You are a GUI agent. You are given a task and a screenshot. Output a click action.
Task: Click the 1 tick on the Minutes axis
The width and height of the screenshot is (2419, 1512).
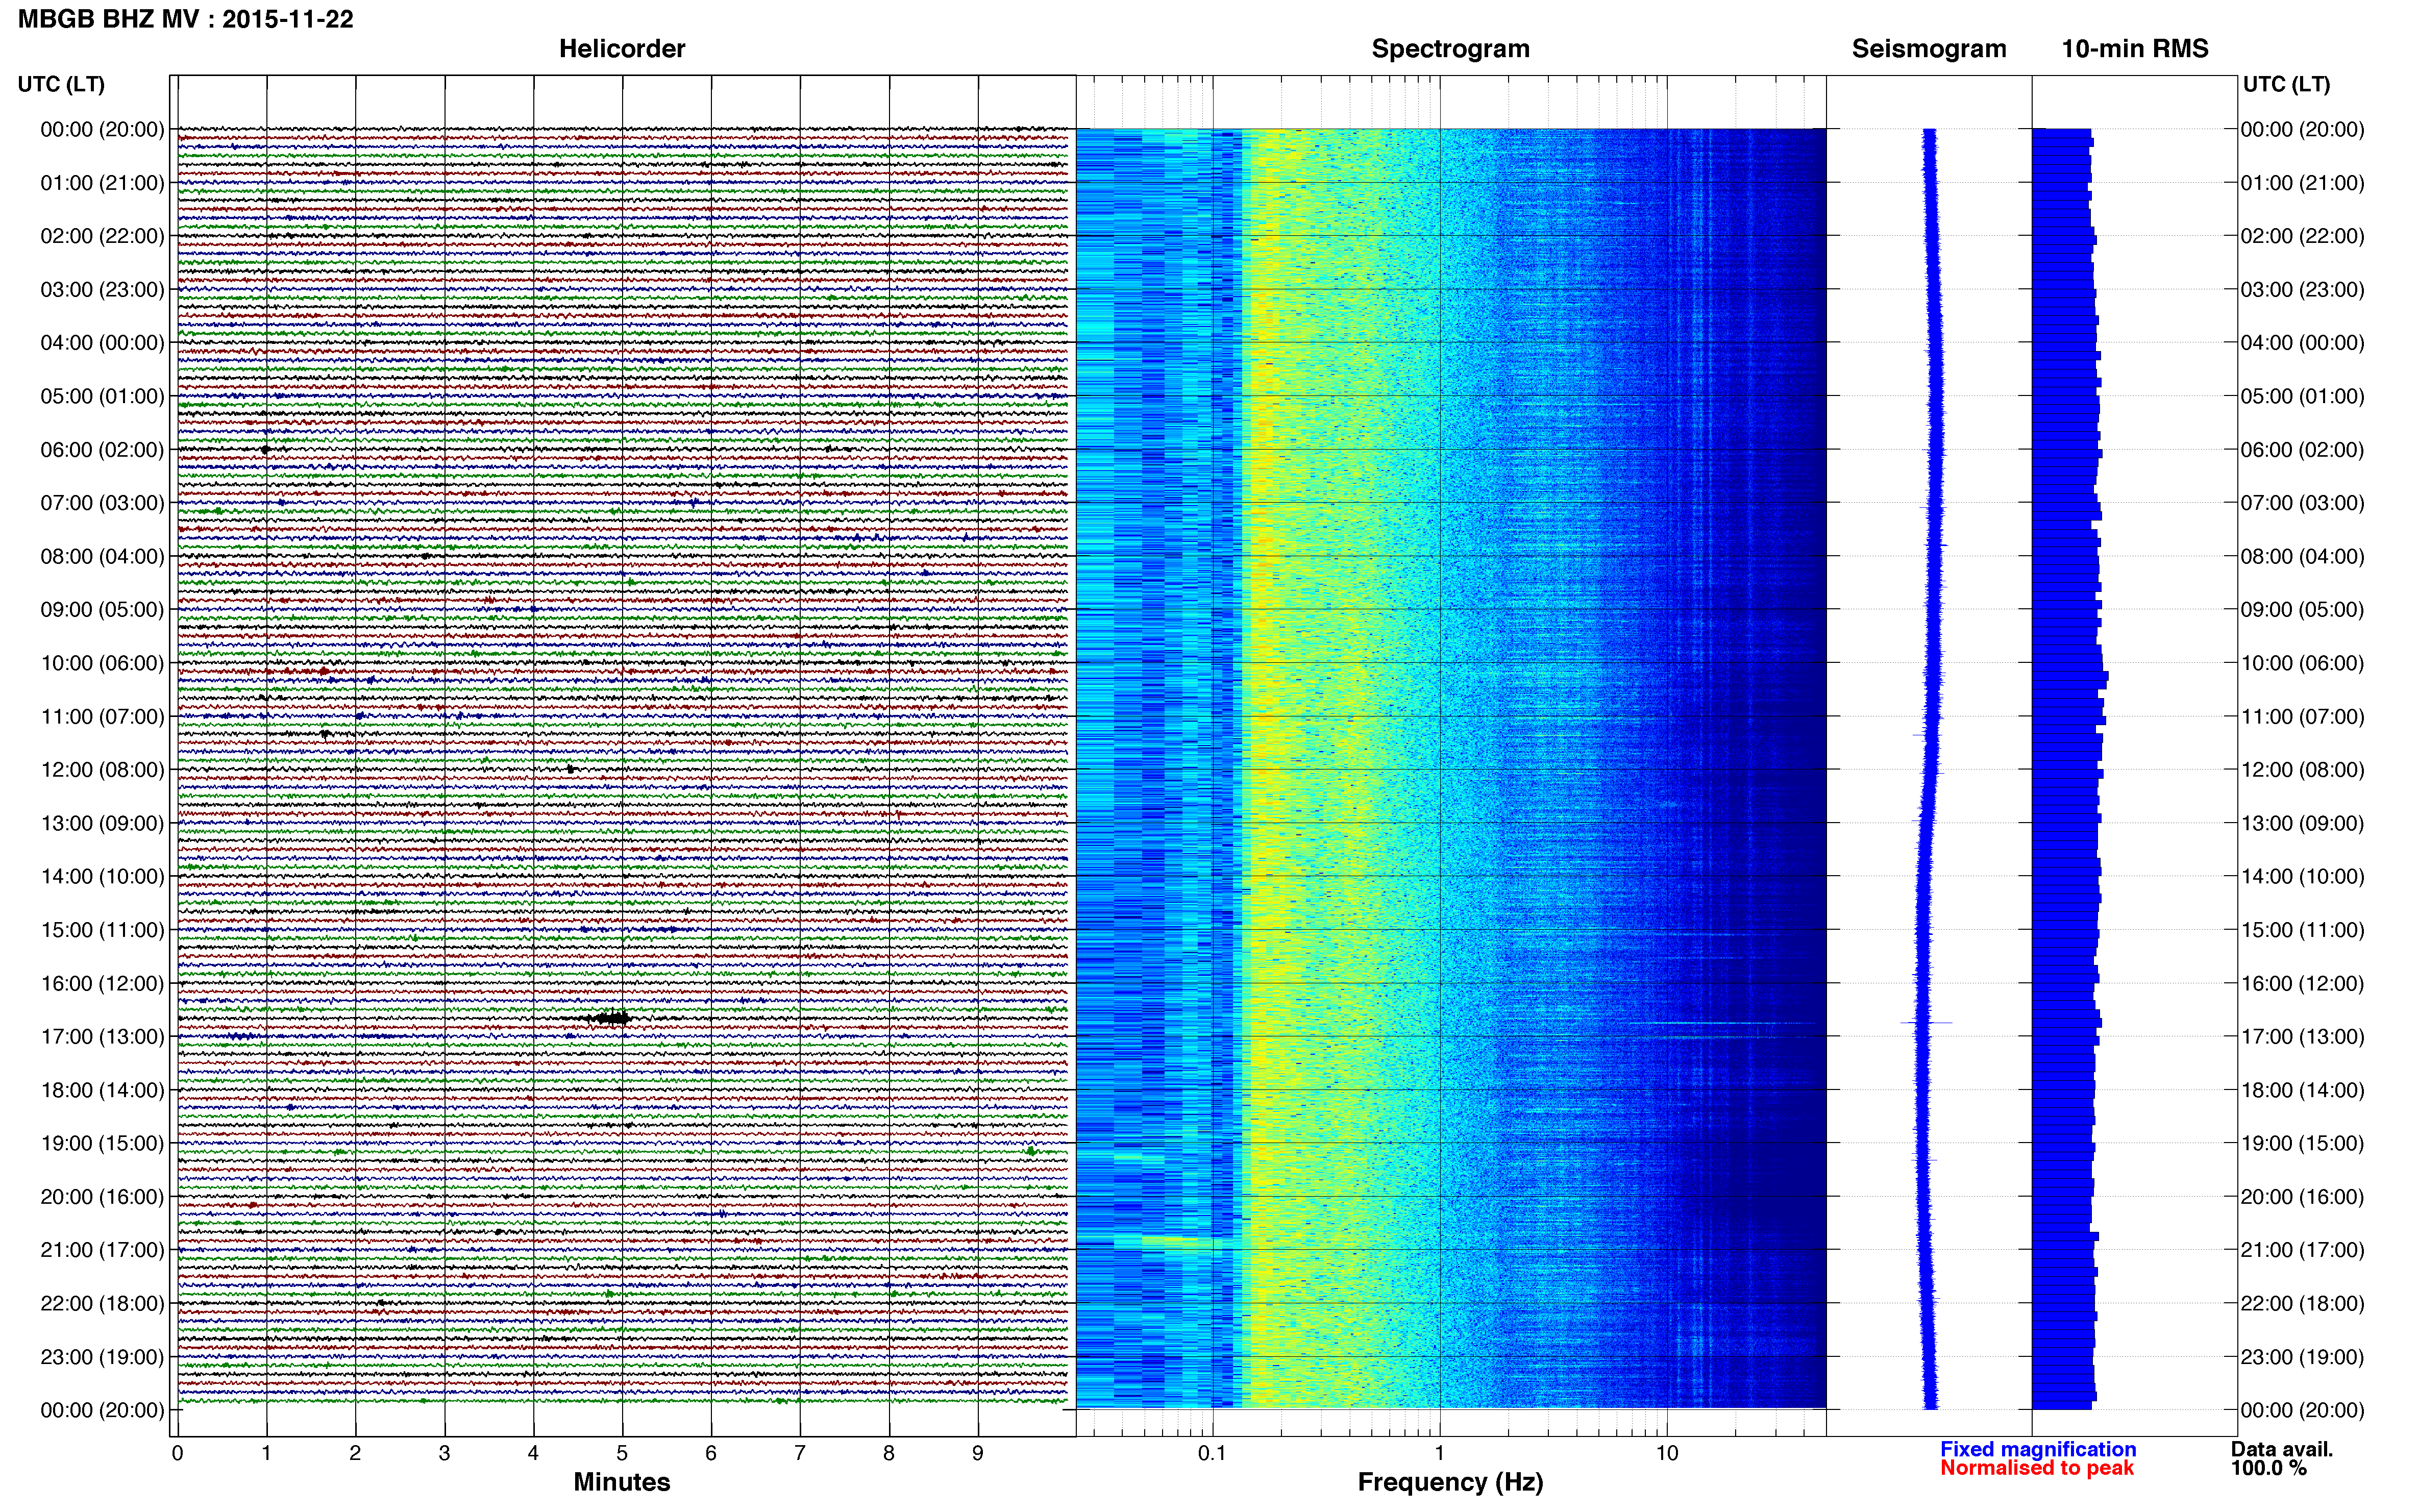(266, 1453)
